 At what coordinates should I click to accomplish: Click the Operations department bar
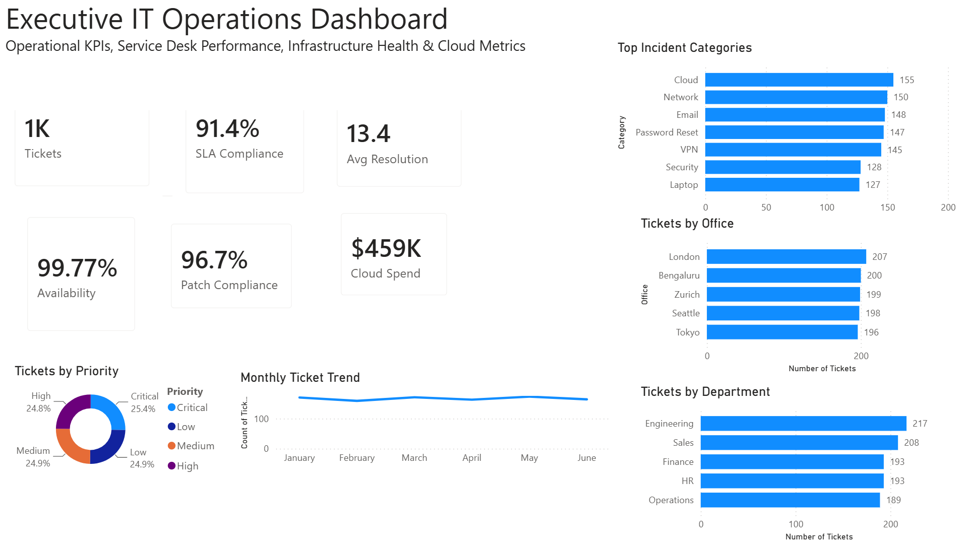[x=791, y=500]
